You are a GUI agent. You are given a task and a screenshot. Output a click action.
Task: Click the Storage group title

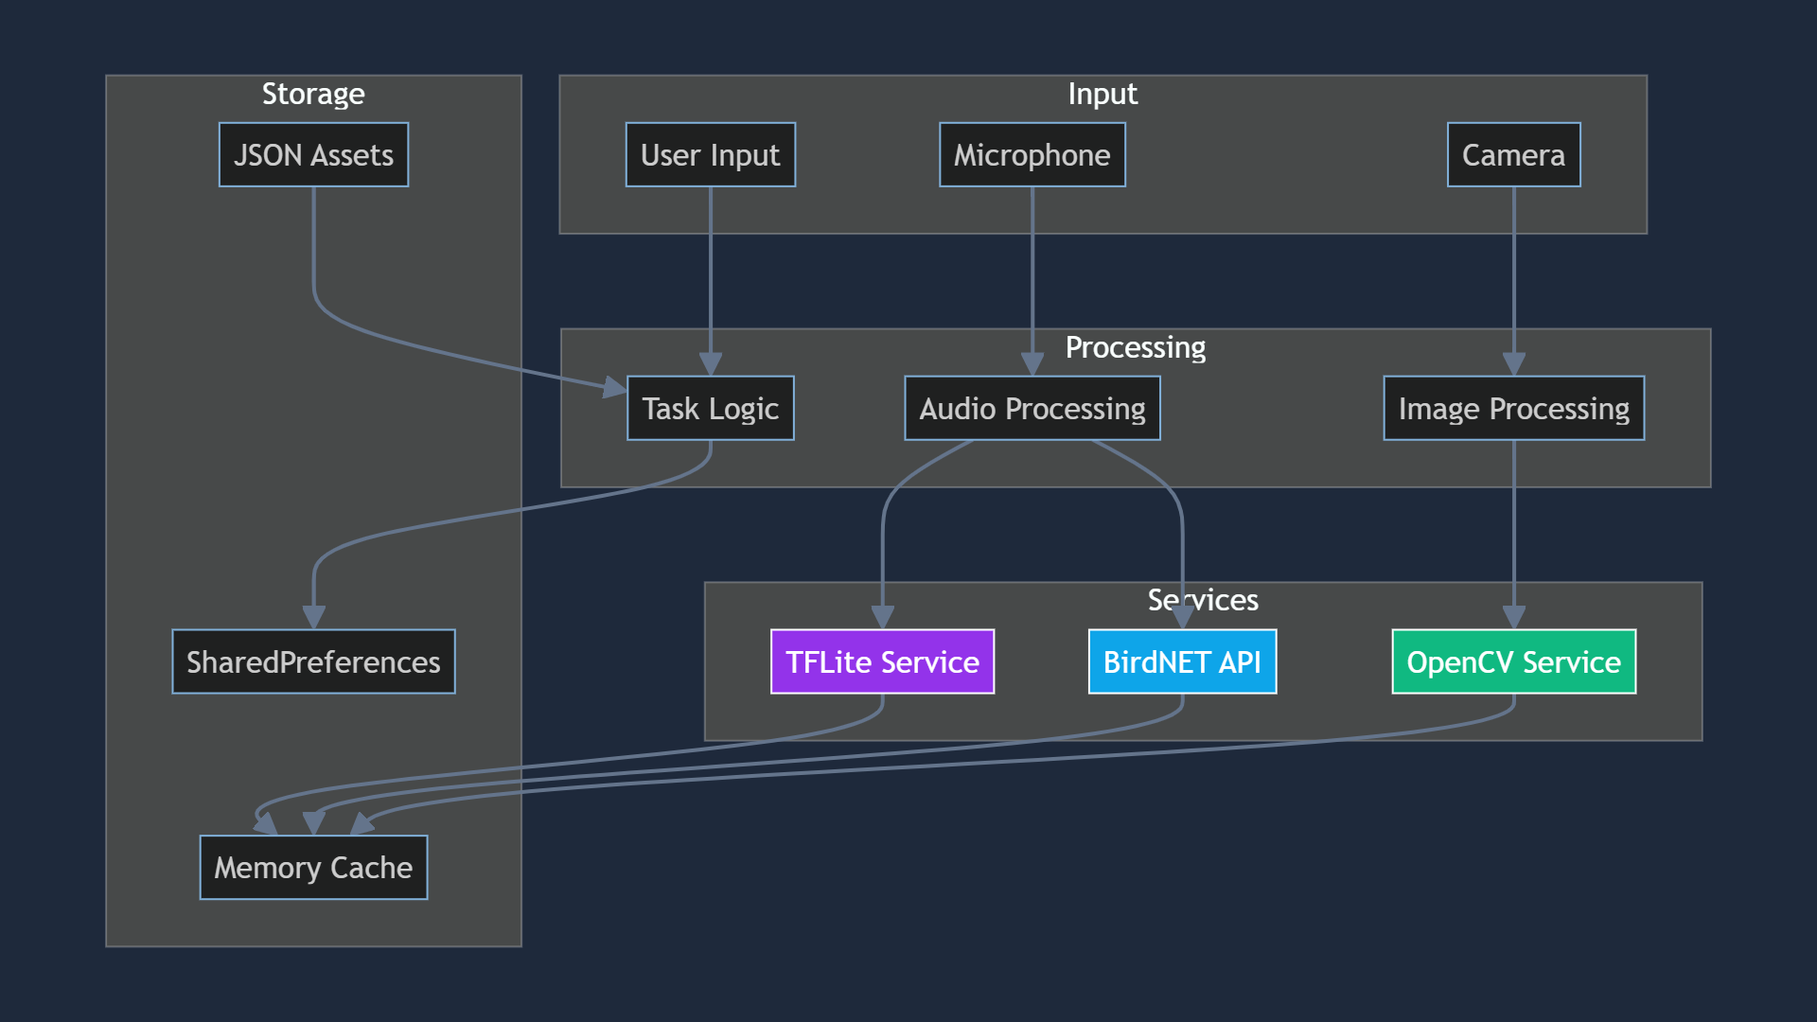pyautogui.click(x=313, y=95)
